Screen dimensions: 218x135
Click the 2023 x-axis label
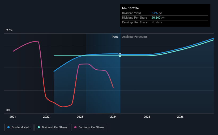pyautogui.click(x=80, y=117)
